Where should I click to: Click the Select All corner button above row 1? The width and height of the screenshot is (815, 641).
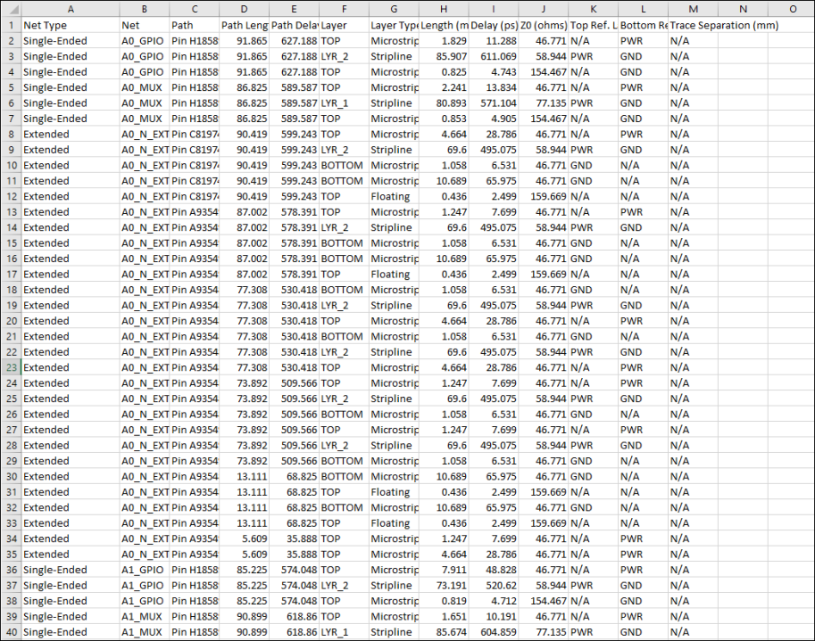(10, 9)
